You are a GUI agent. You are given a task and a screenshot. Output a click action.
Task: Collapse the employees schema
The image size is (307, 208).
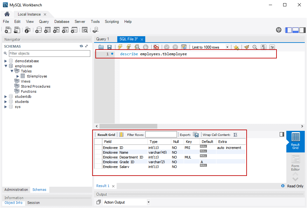(5, 66)
